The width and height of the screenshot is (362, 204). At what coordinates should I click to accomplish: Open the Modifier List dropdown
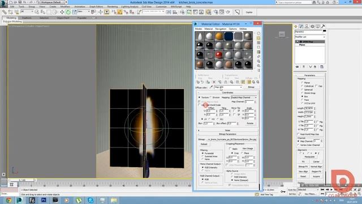[310, 37]
